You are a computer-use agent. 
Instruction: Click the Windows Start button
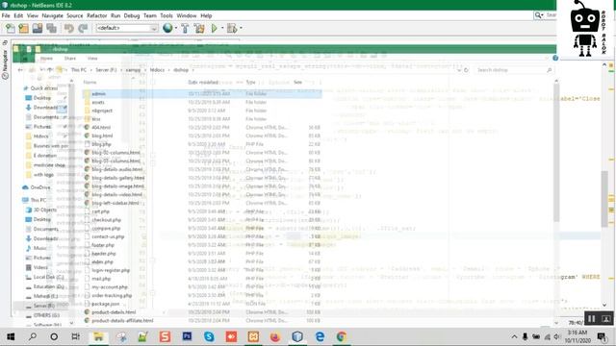click(11, 336)
